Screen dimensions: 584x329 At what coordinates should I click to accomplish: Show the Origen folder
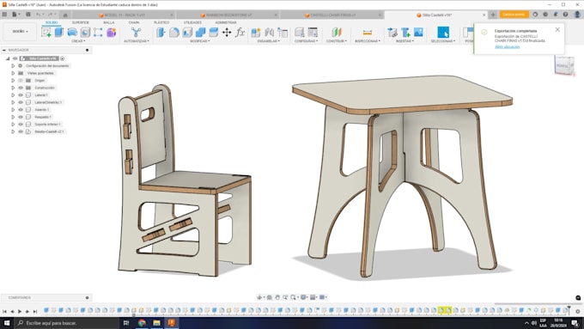(21, 81)
